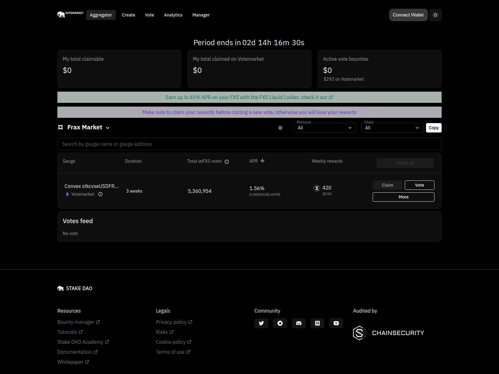Click the ChainSecurity auditor logo
The height and width of the screenshot is (374, 499).
(389, 333)
